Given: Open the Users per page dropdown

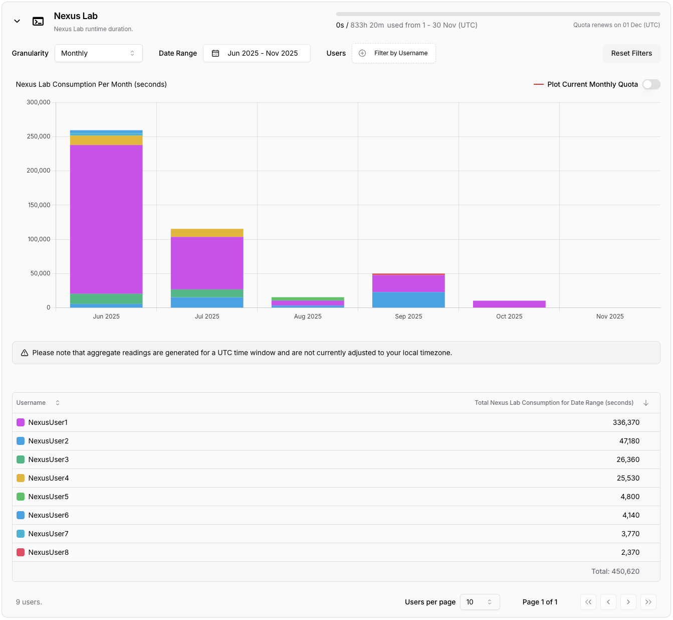Looking at the screenshot, I should (x=480, y=602).
